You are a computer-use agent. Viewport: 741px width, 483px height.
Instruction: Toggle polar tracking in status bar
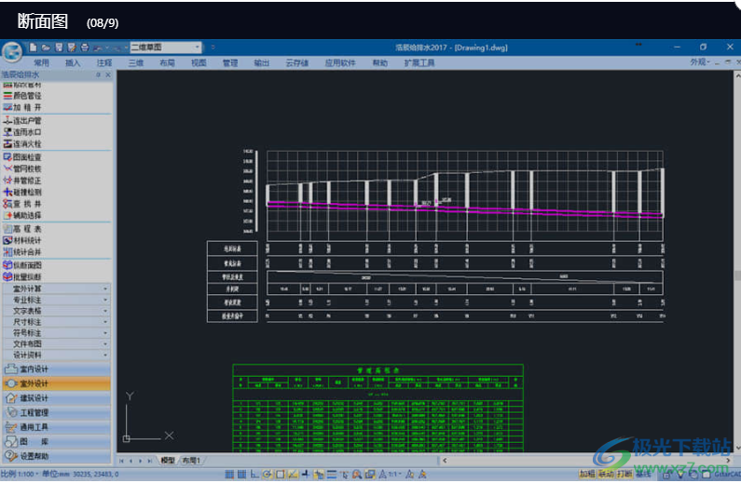(x=267, y=474)
